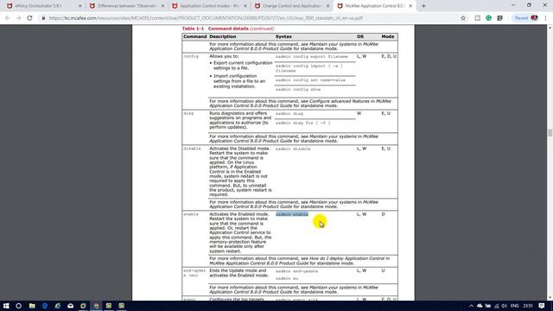Launch Microsoft Edge from the taskbar
553x311 pixels.
pyautogui.click(x=45, y=306)
